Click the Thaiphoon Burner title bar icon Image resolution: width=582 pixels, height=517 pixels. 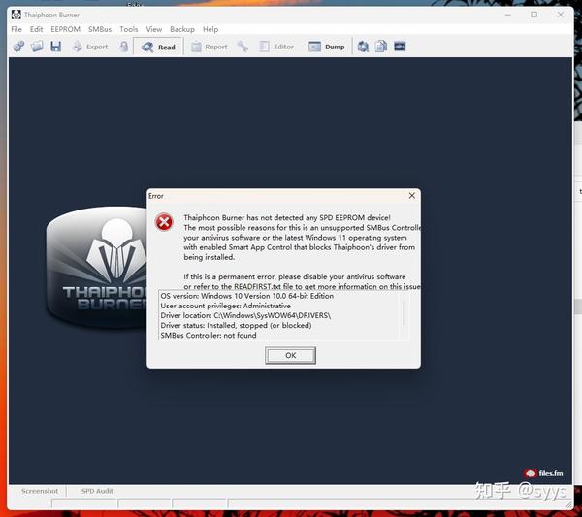16,15
